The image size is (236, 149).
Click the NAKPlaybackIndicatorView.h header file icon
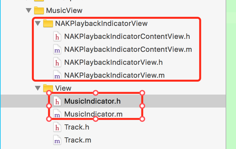point(57,62)
